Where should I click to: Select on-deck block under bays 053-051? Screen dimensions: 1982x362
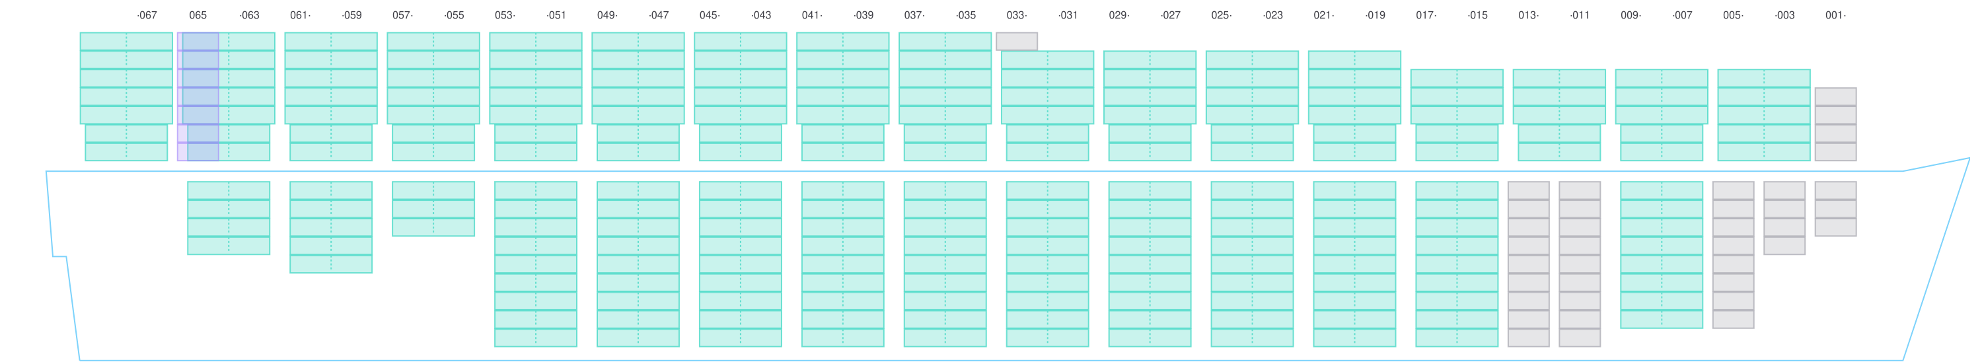[x=536, y=96]
